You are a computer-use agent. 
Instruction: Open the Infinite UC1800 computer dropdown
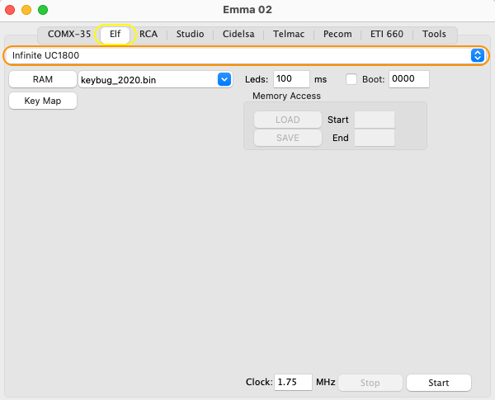point(246,55)
